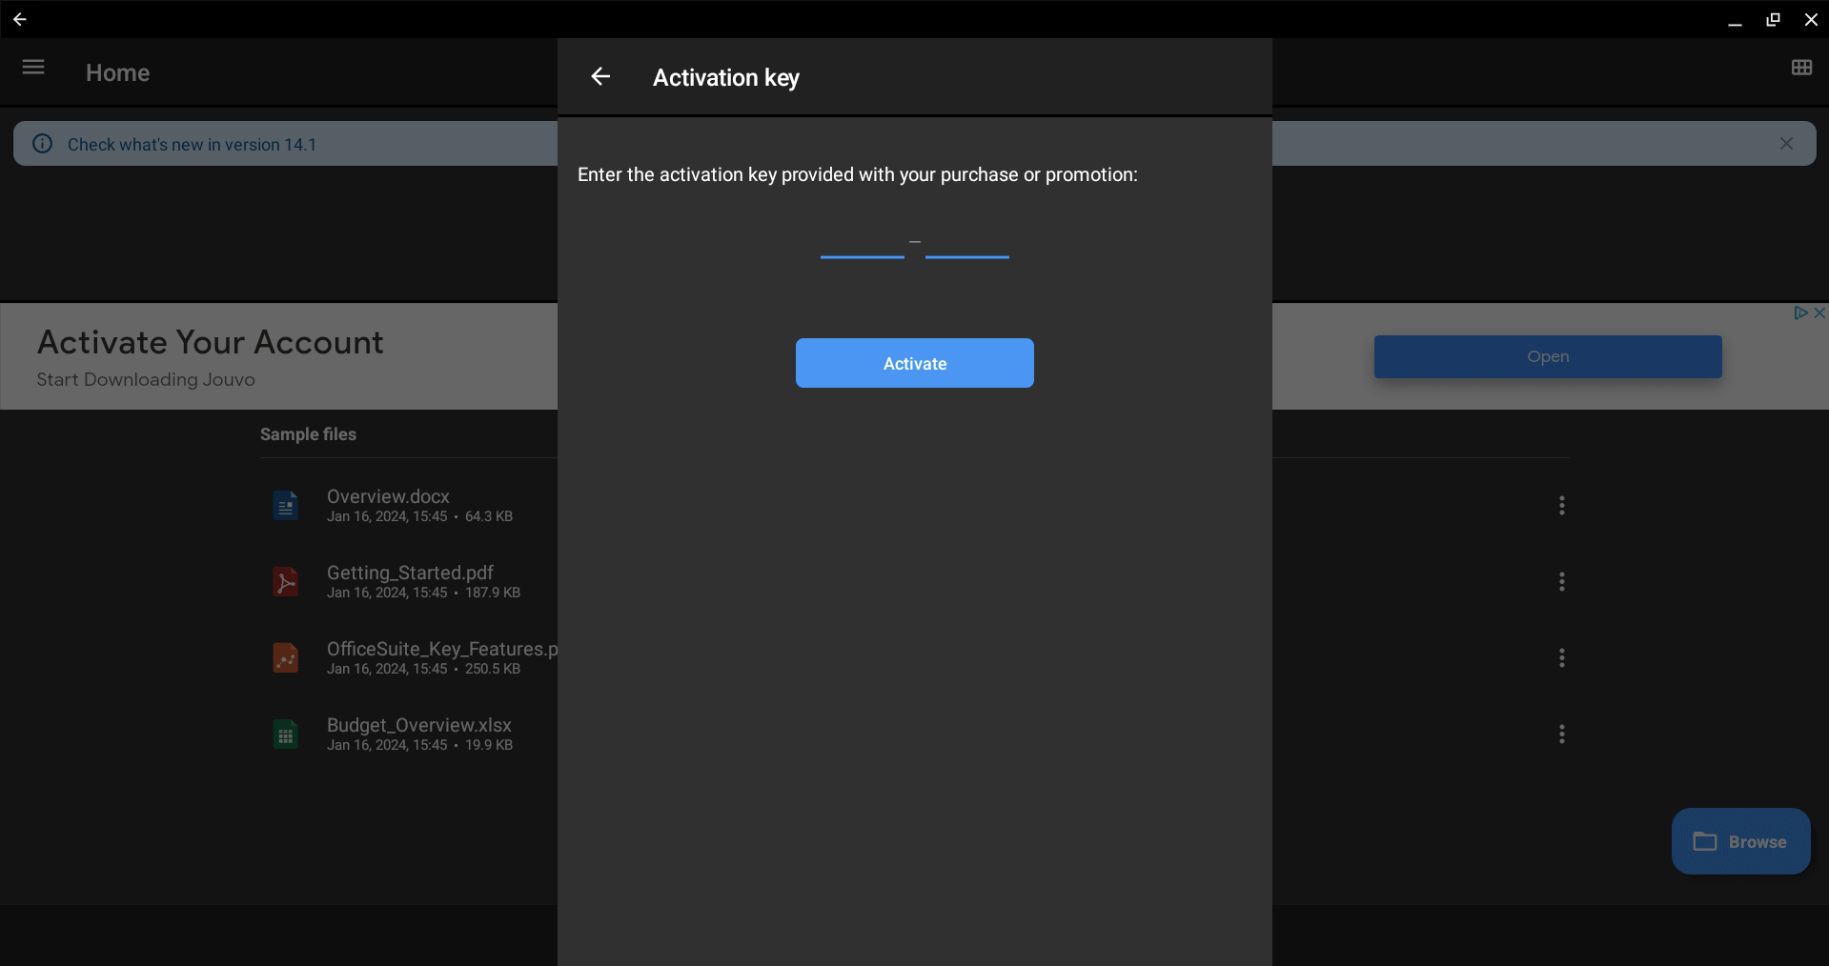The image size is (1829, 966).
Task: Open more options for Getting_Started.pdf
Action: coord(1561,581)
